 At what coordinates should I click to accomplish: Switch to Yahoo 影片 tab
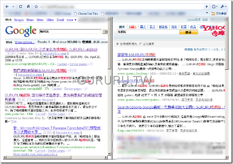point(152,27)
